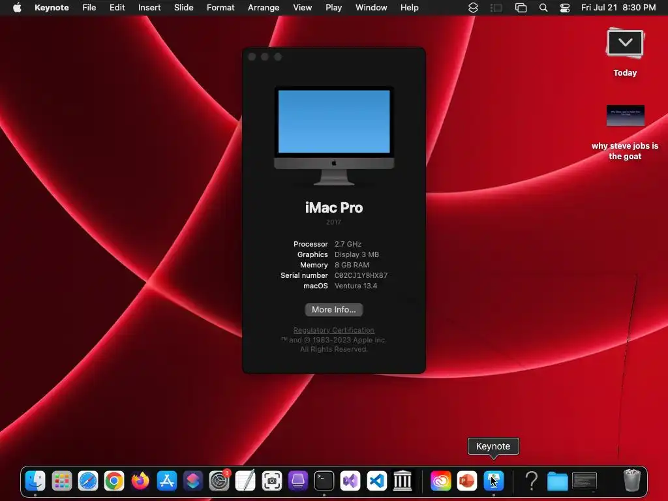Open the Edit menu
The height and width of the screenshot is (501, 668).
(x=117, y=7)
